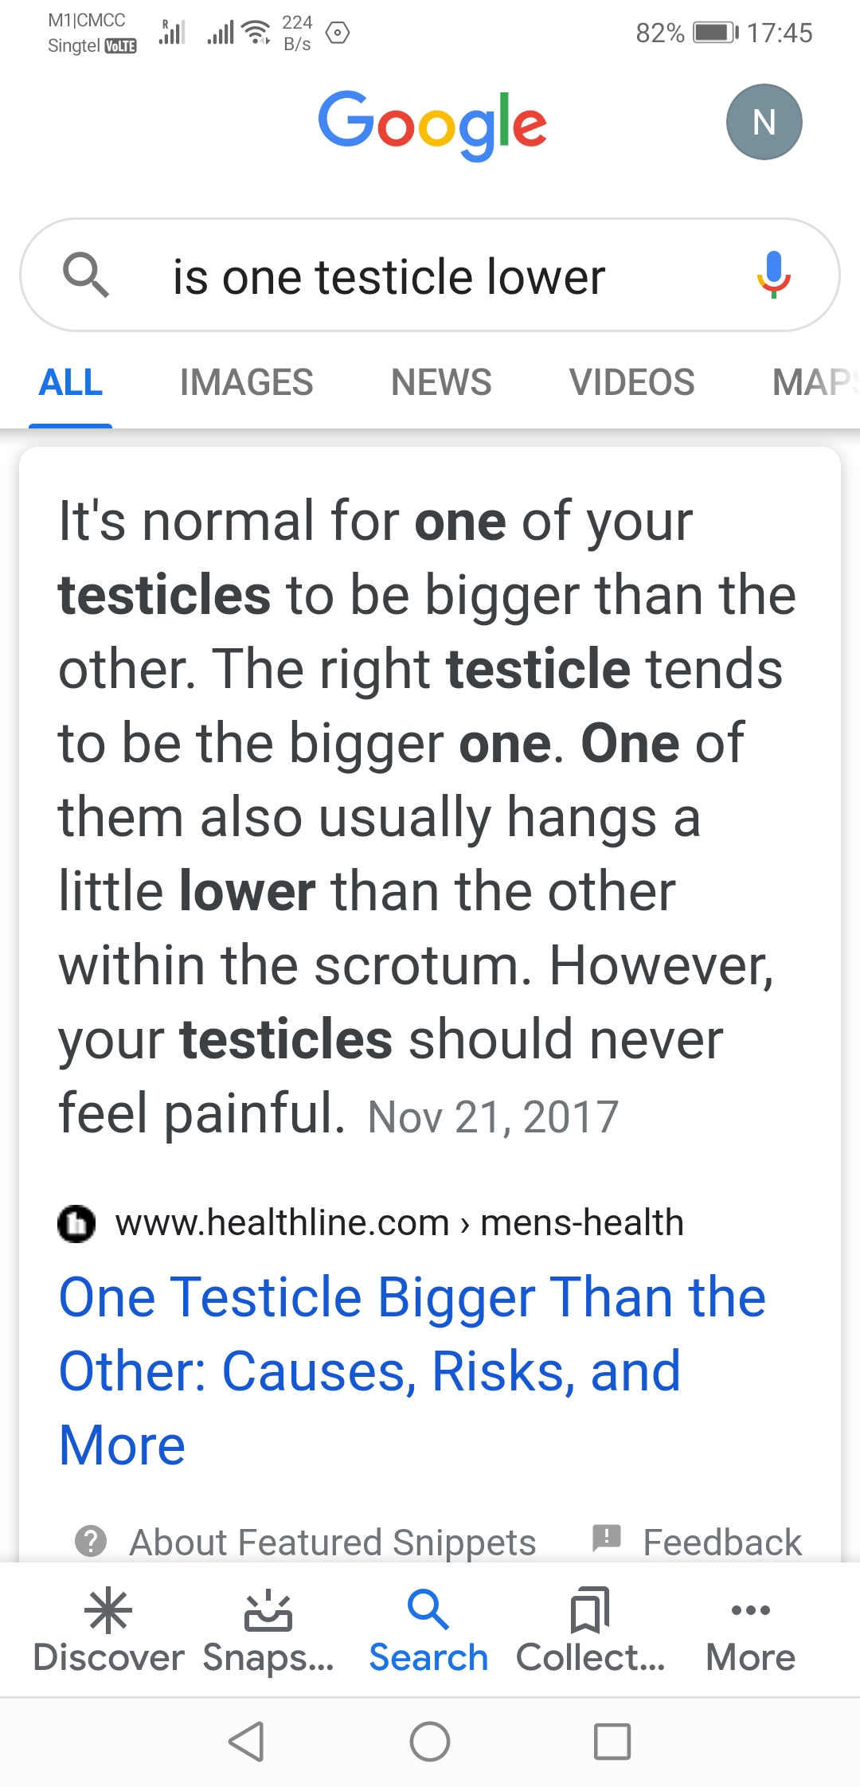860x1787 pixels.
Task: Tap the Feedback flag icon
Action: (x=607, y=1538)
